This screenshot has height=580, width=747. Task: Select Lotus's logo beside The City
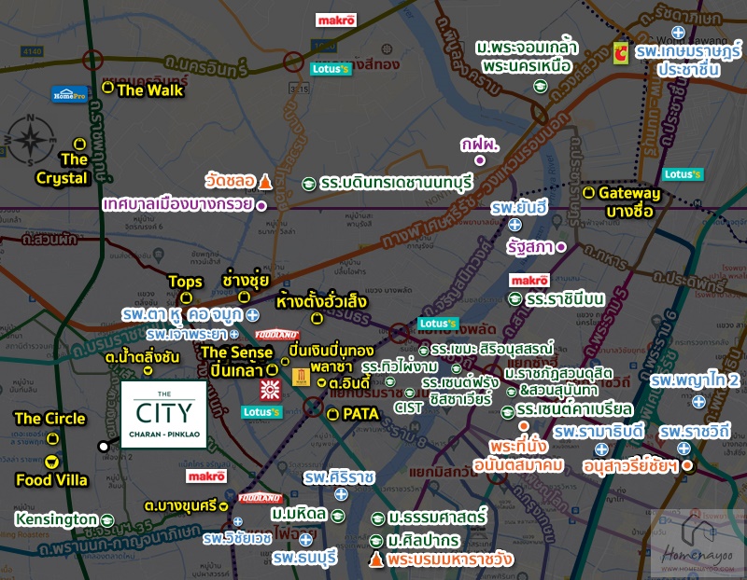coord(261,412)
